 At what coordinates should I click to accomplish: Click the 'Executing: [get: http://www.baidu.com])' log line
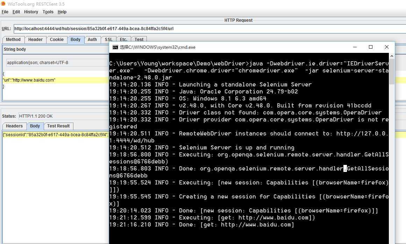(x=212, y=217)
